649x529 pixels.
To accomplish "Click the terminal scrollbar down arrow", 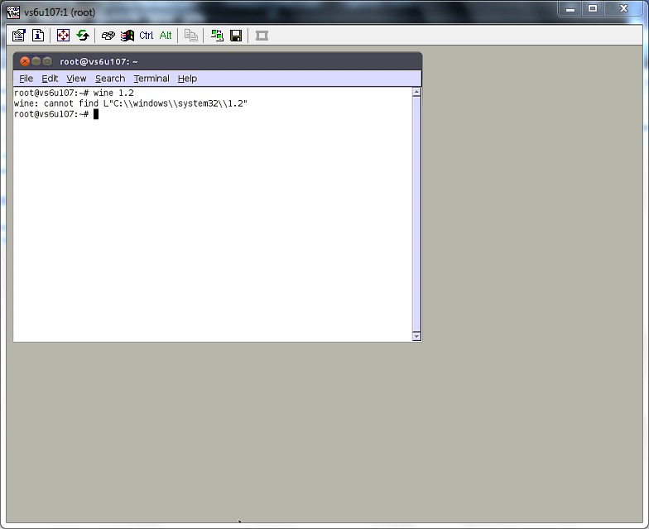I will point(416,336).
